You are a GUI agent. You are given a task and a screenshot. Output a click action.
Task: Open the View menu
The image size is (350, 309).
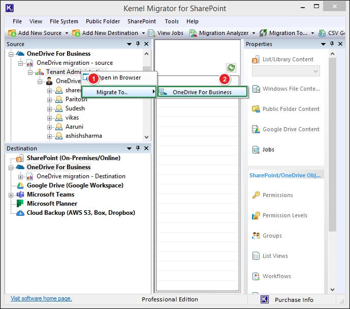click(36, 21)
